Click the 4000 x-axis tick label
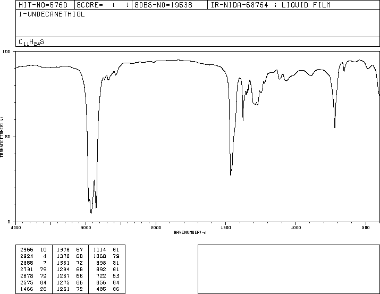The image size is (380, 294). pyautogui.click(x=16, y=228)
